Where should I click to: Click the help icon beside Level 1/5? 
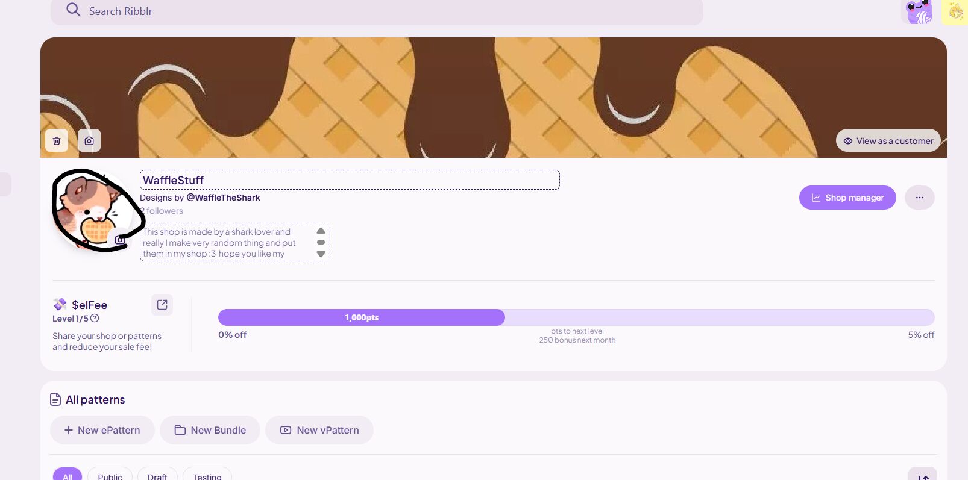(95, 319)
